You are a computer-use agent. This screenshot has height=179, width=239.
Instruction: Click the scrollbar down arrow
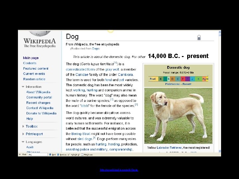point(220,151)
